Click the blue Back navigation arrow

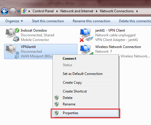click(5, 11)
